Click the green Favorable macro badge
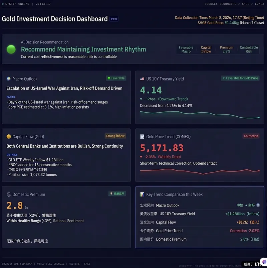The height and width of the screenshot is (268, 267). [116, 78]
